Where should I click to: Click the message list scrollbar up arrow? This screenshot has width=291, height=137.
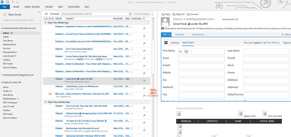point(153,18)
